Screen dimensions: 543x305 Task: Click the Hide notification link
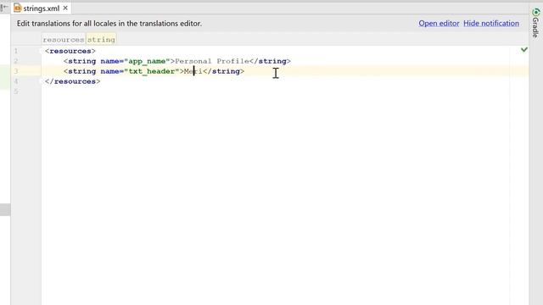point(491,23)
